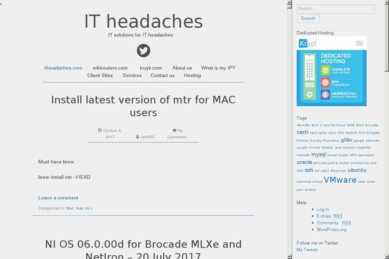Open the ssh tag
Screen dimensions: 389x259
pyautogui.click(x=309, y=170)
